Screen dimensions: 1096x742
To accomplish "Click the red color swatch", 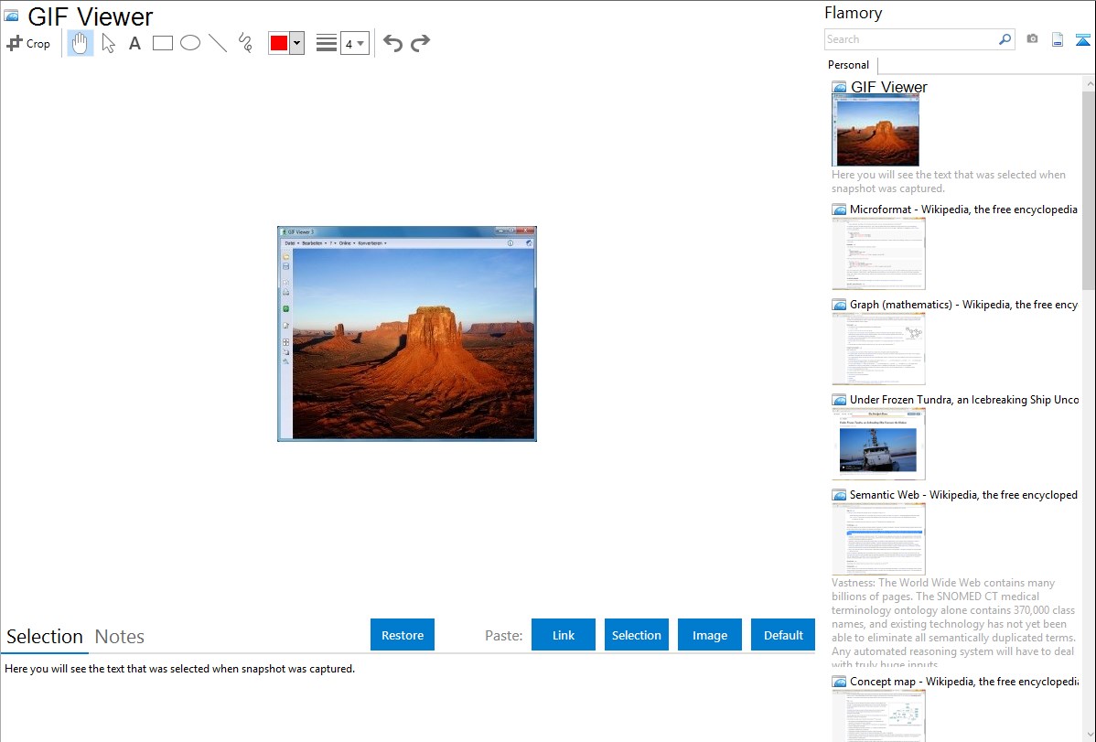I will [x=279, y=43].
